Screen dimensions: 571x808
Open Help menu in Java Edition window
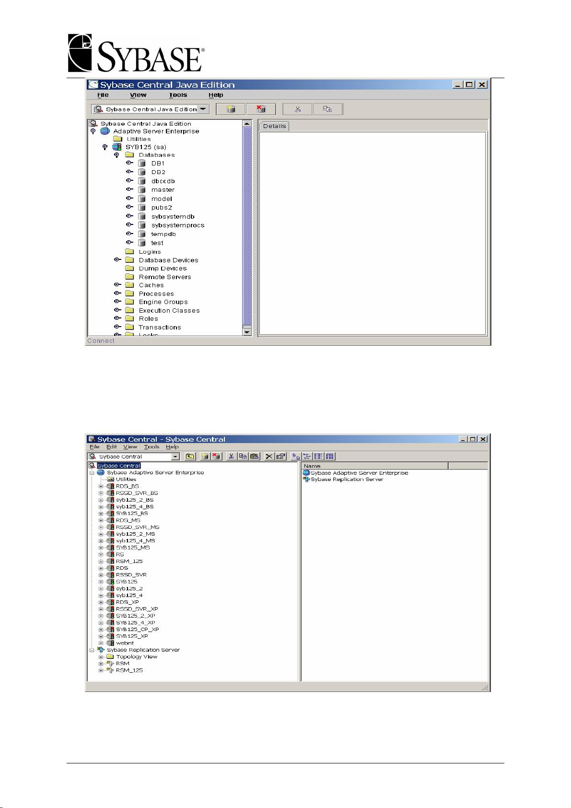[x=216, y=95]
